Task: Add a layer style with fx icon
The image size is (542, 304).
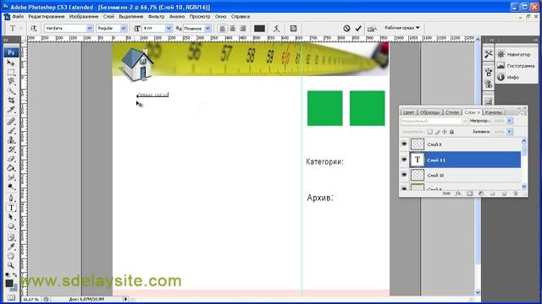Action: [458, 193]
